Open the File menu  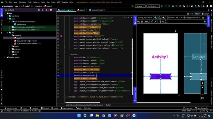pyautogui.click(x=6, y=2)
